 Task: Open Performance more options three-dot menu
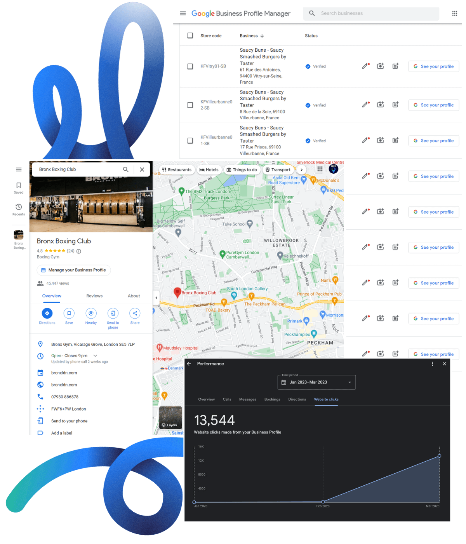pyautogui.click(x=432, y=364)
